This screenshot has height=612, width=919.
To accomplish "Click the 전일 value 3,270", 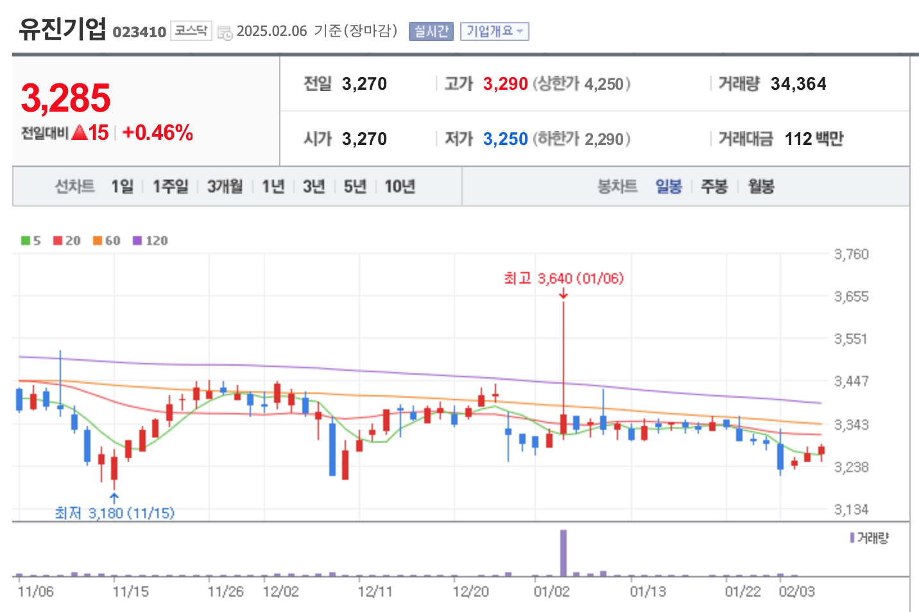I will click(365, 84).
